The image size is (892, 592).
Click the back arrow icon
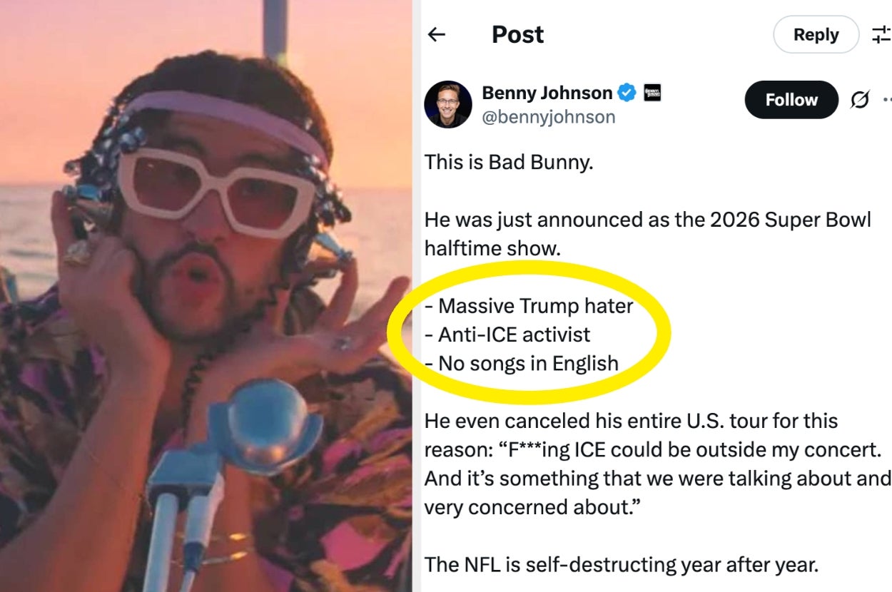tap(437, 34)
